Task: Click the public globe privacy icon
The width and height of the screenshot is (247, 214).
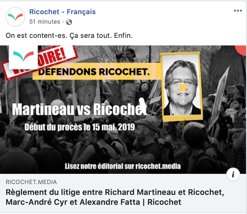Action: click(69, 22)
